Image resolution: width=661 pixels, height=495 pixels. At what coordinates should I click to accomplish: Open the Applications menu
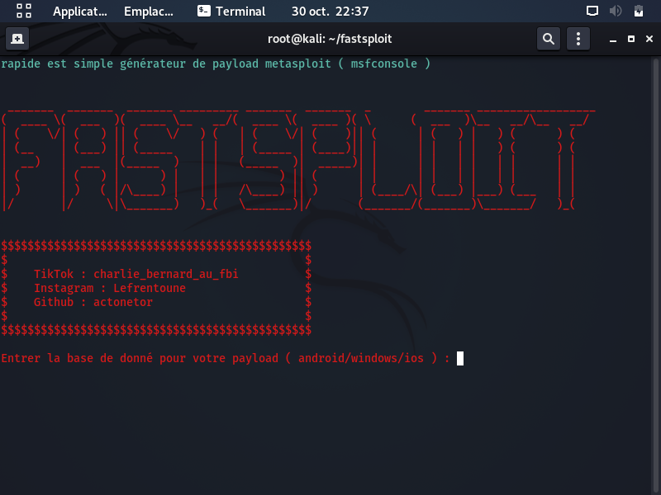click(x=80, y=12)
